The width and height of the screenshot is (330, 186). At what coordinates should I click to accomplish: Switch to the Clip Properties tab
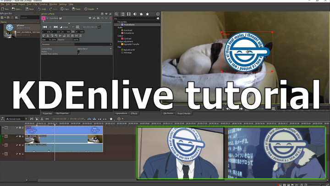62,113
